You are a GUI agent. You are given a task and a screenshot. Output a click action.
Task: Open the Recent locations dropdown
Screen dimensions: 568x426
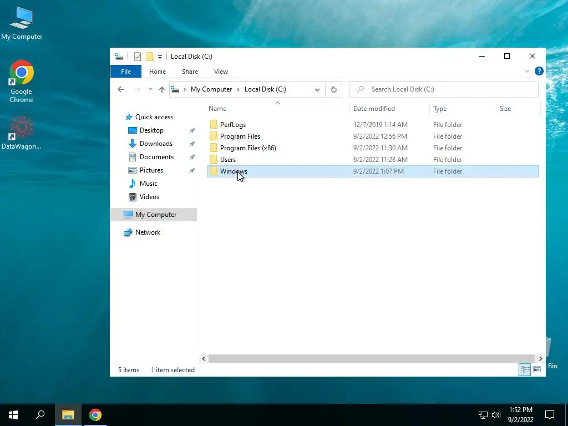click(x=150, y=89)
